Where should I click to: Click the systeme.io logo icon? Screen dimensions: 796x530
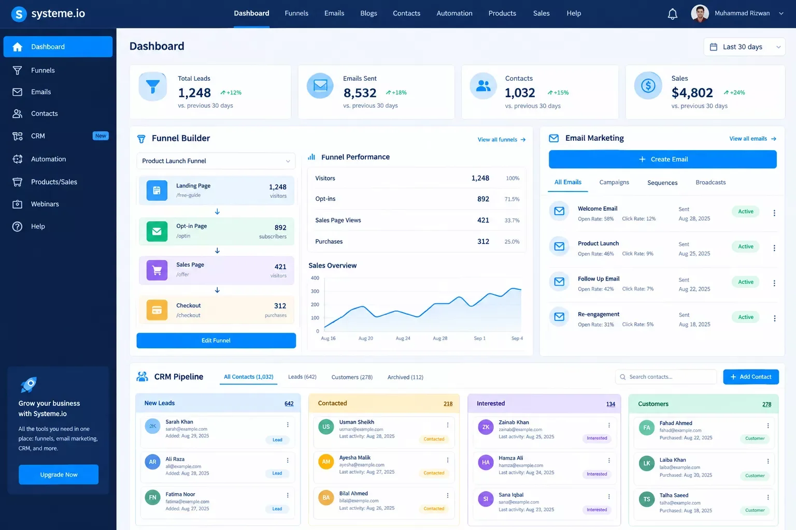19,14
